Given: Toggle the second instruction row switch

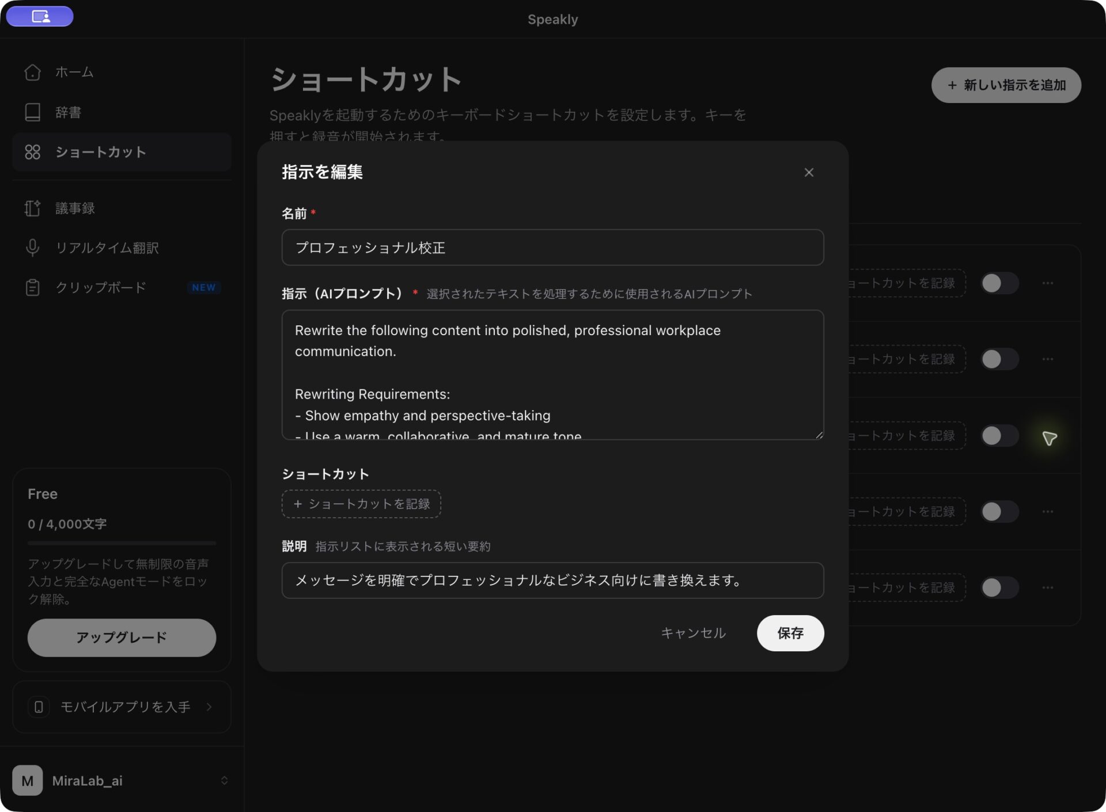Looking at the screenshot, I should (x=1000, y=359).
